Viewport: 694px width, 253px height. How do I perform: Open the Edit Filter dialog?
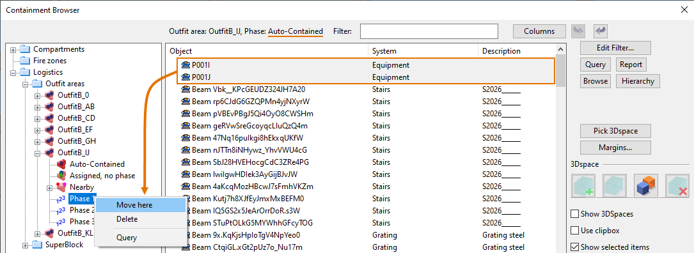pyautogui.click(x=615, y=48)
